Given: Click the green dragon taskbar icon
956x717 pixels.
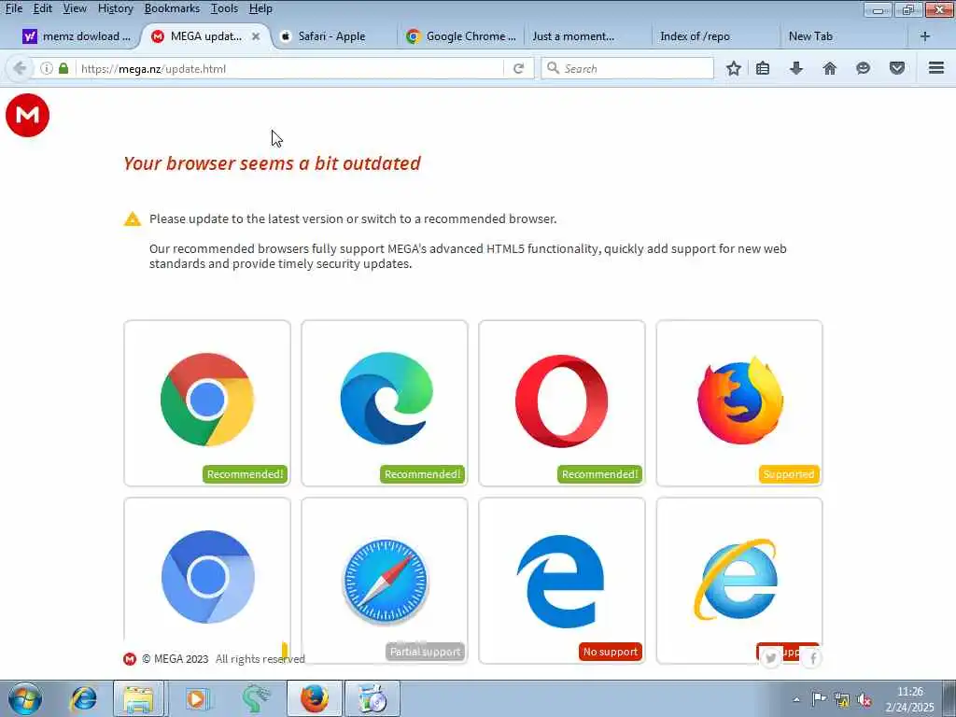Looking at the screenshot, I should [255, 698].
